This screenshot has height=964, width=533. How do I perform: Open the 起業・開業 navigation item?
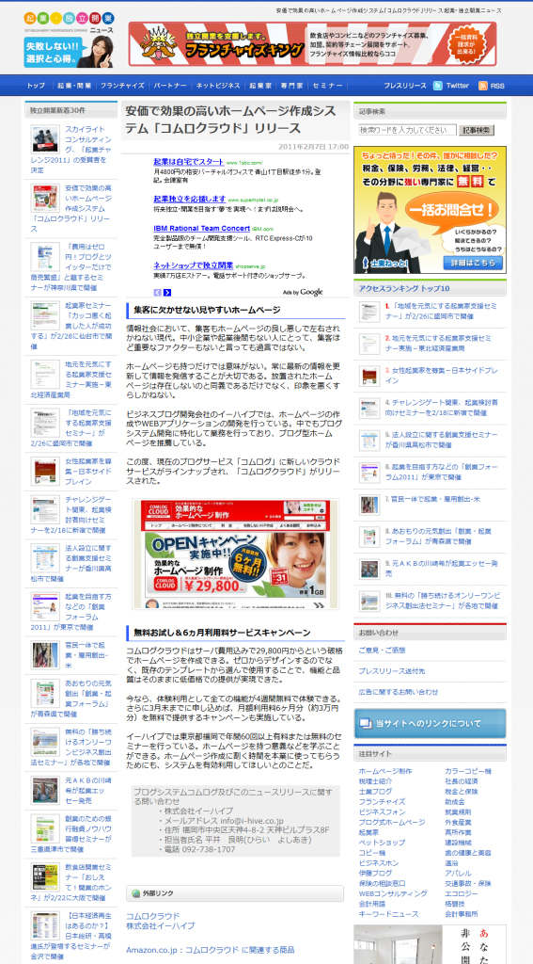[x=74, y=86]
